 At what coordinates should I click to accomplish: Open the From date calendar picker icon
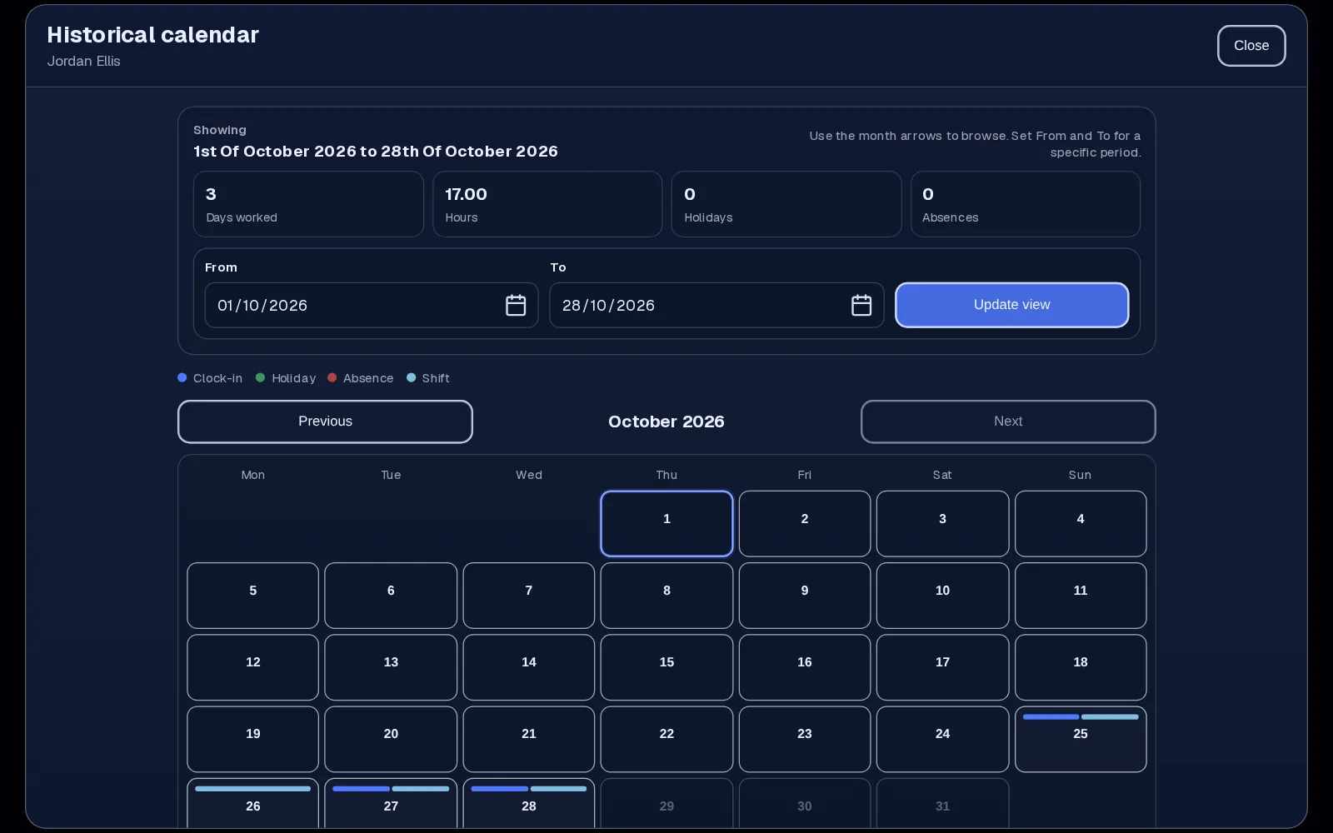point(516,306)
